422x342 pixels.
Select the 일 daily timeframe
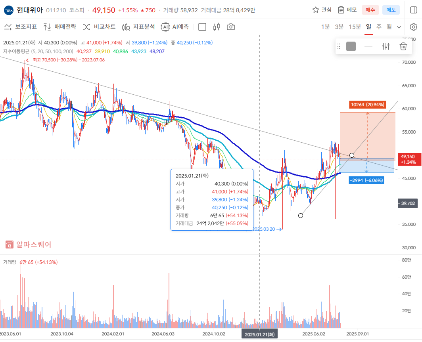(x=368, y=27)
